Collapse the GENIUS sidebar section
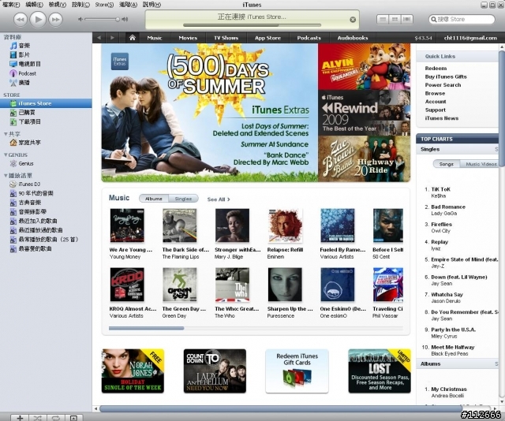Viewport: 505px width, 421px height. (x=6, y=155)
